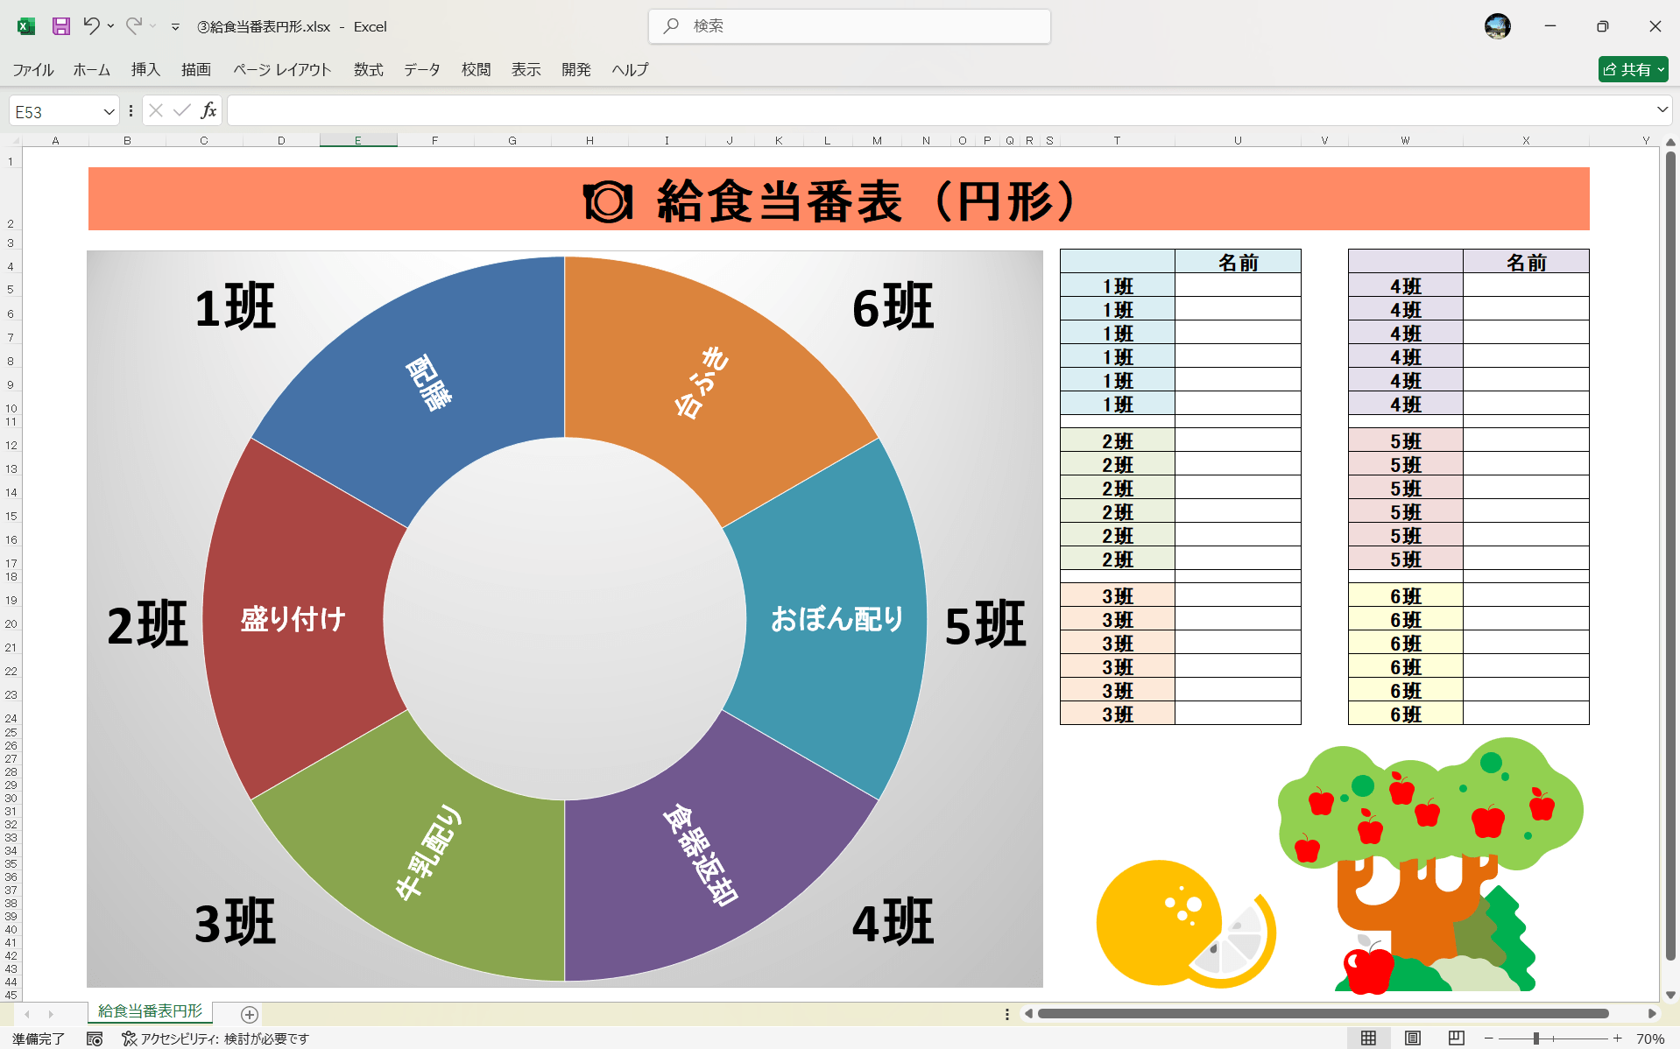Select Page Break Preview in the status bar

pyautogui.click(x=1457, y=1038)
